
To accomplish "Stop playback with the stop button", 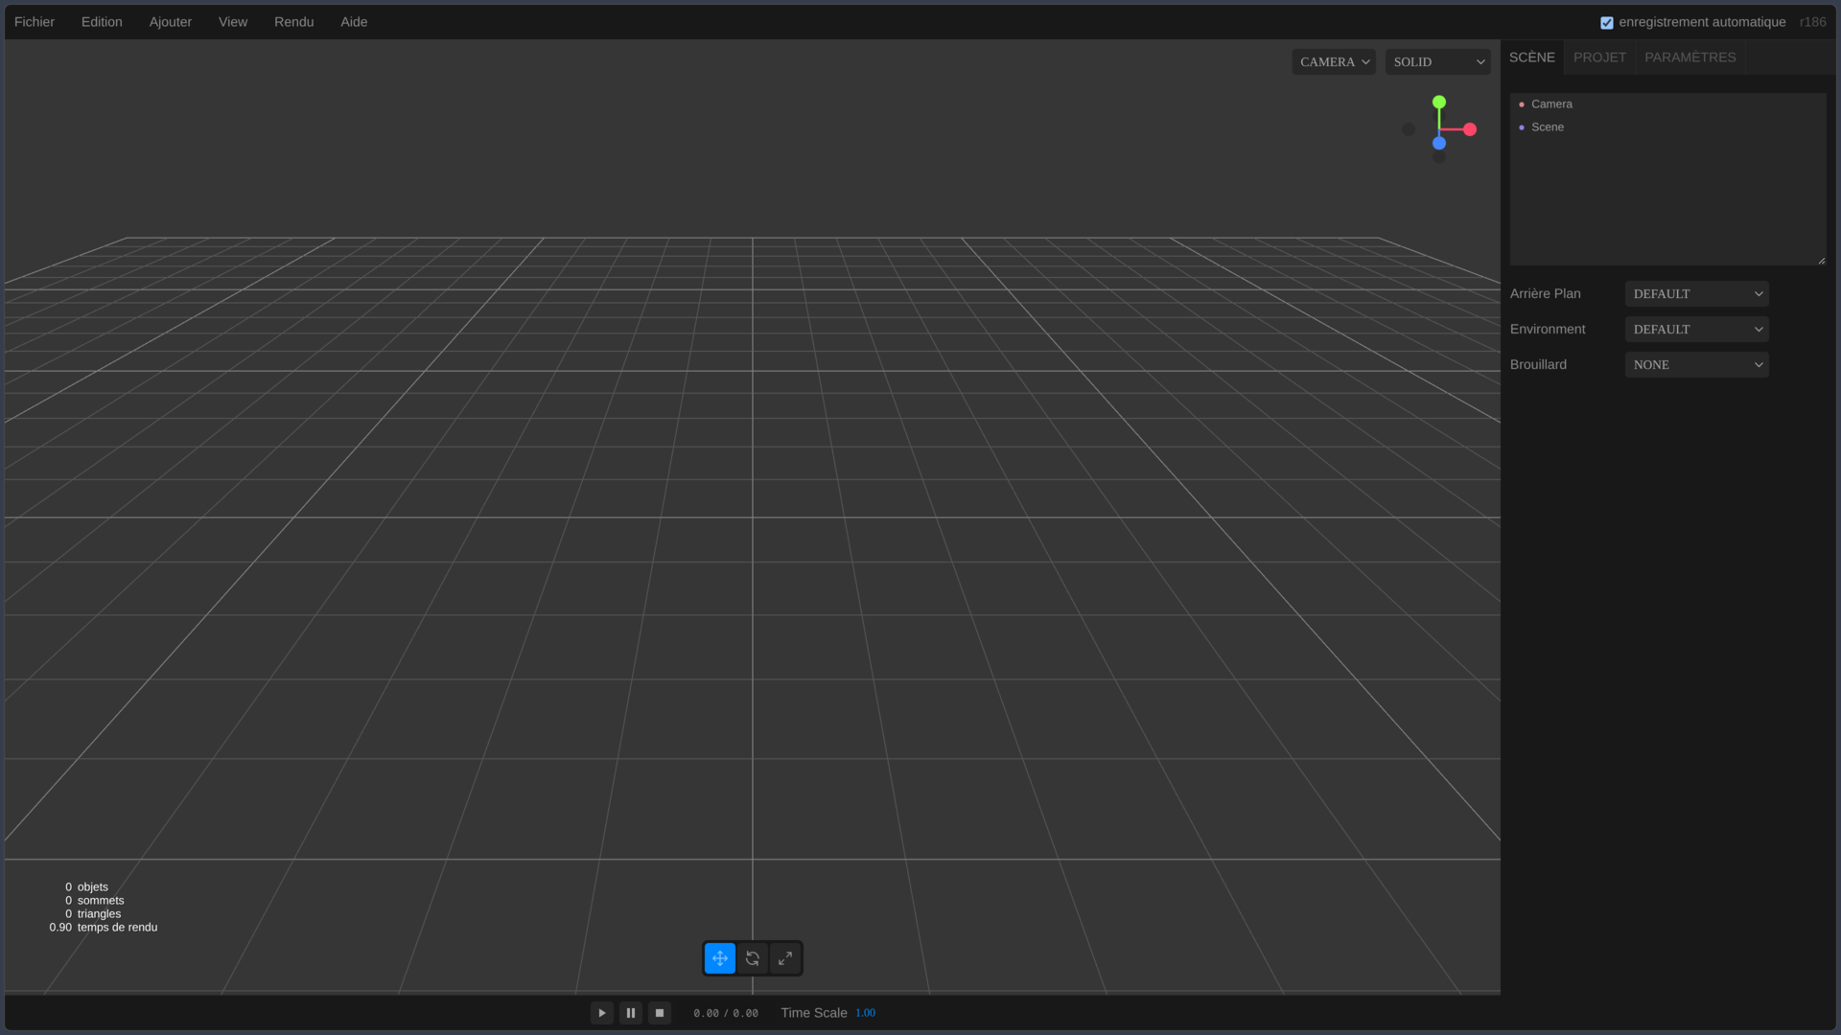I will (660, 1013).
